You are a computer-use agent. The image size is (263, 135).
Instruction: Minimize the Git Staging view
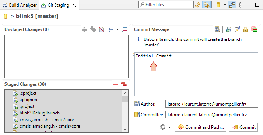(x=249, y=4)
